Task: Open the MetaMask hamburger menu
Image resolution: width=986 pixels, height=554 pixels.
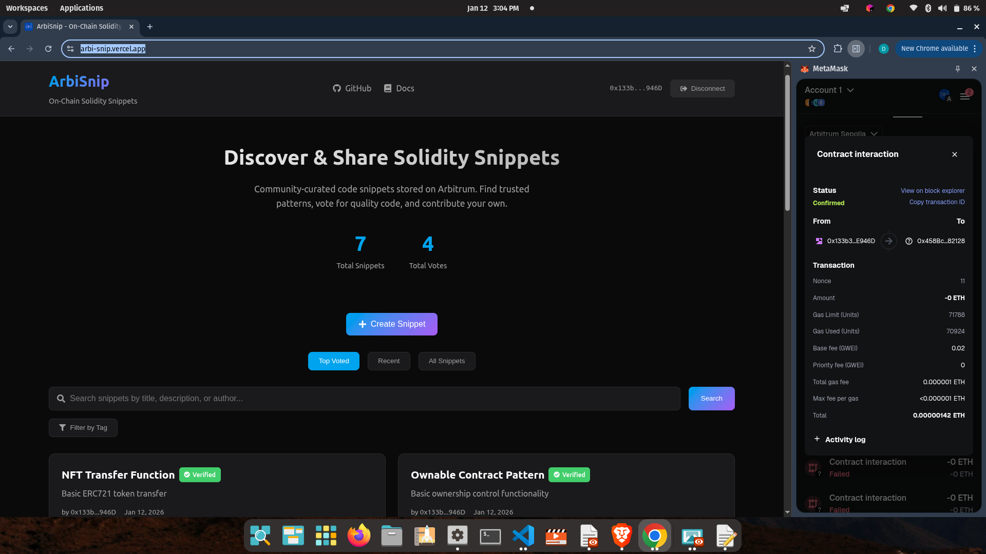Action: point(964,96)
